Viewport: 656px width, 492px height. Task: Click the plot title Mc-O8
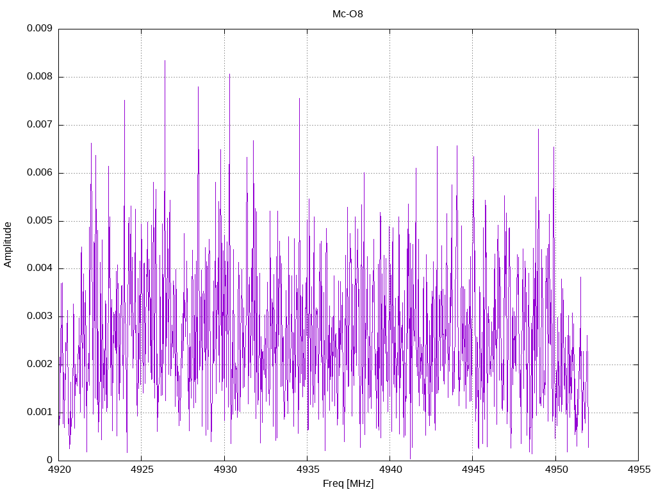(x=348, y=14)
